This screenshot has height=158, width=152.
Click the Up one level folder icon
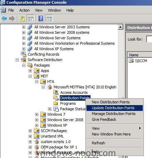[23, 18]
